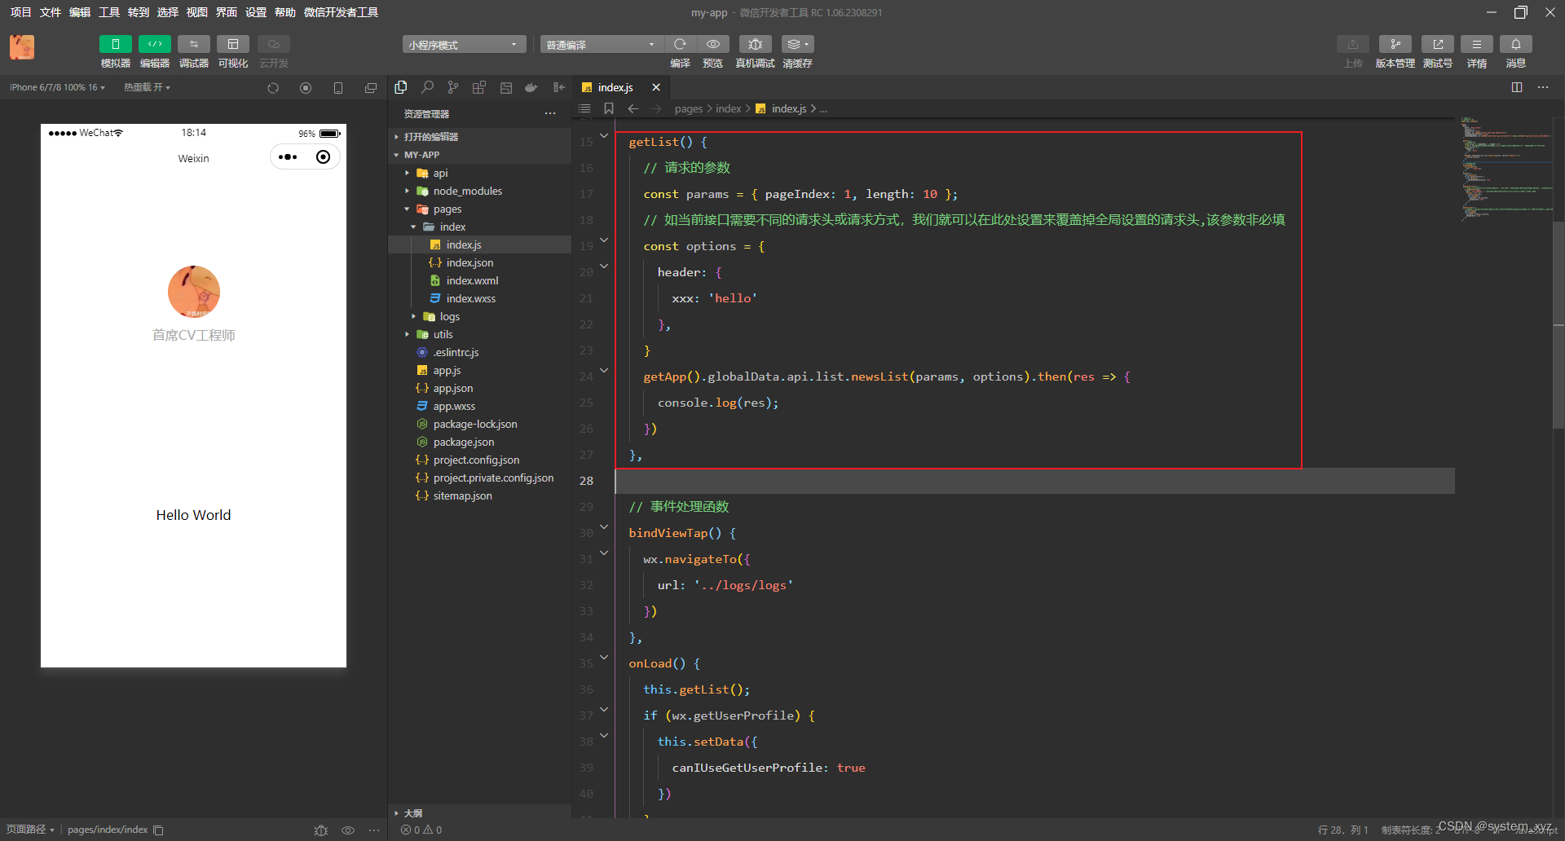This screenshot has width=1565, height=841.
Task: Expand the utils folder
Action: (x=480, y=334)
